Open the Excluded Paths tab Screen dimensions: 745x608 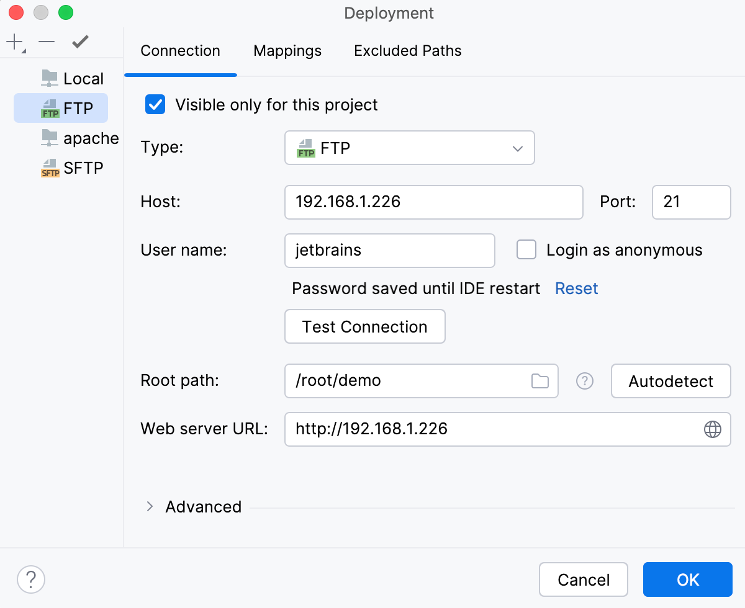pyautogui.click(x=407, y=51)
